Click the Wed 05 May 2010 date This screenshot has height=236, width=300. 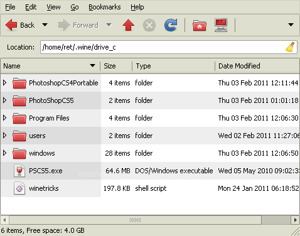pyautogui.click(x=259, y=171)
